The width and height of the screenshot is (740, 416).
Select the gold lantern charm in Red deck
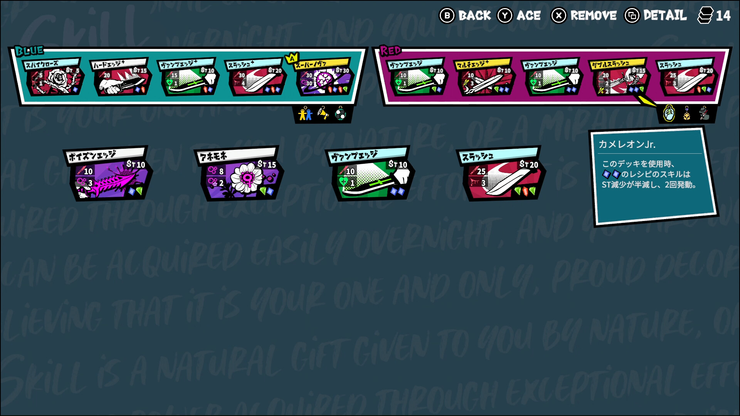pos(687,113)
